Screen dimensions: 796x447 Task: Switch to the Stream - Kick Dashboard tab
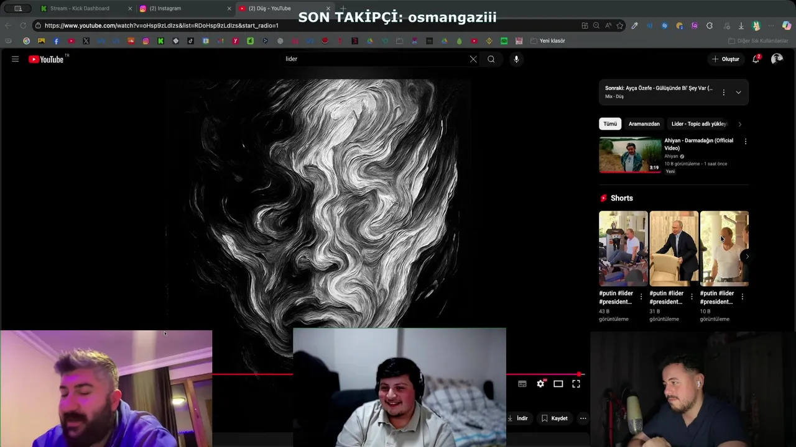[86, 8]
